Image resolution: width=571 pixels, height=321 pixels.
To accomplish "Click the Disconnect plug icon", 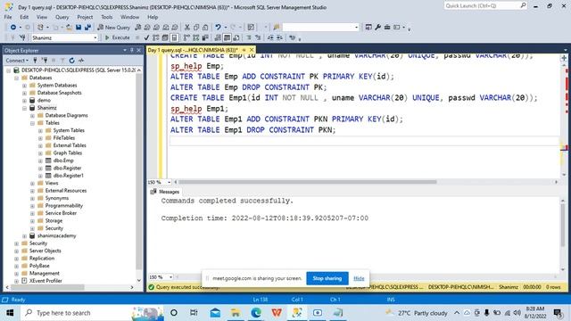I will click(x=45, y=61).
